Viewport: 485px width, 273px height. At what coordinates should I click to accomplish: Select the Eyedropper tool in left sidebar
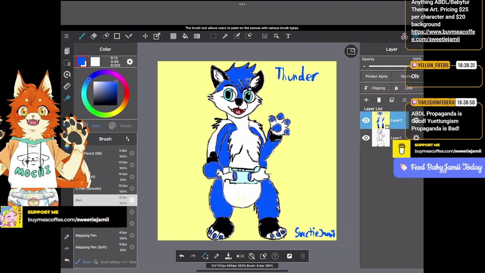[67, 237]
